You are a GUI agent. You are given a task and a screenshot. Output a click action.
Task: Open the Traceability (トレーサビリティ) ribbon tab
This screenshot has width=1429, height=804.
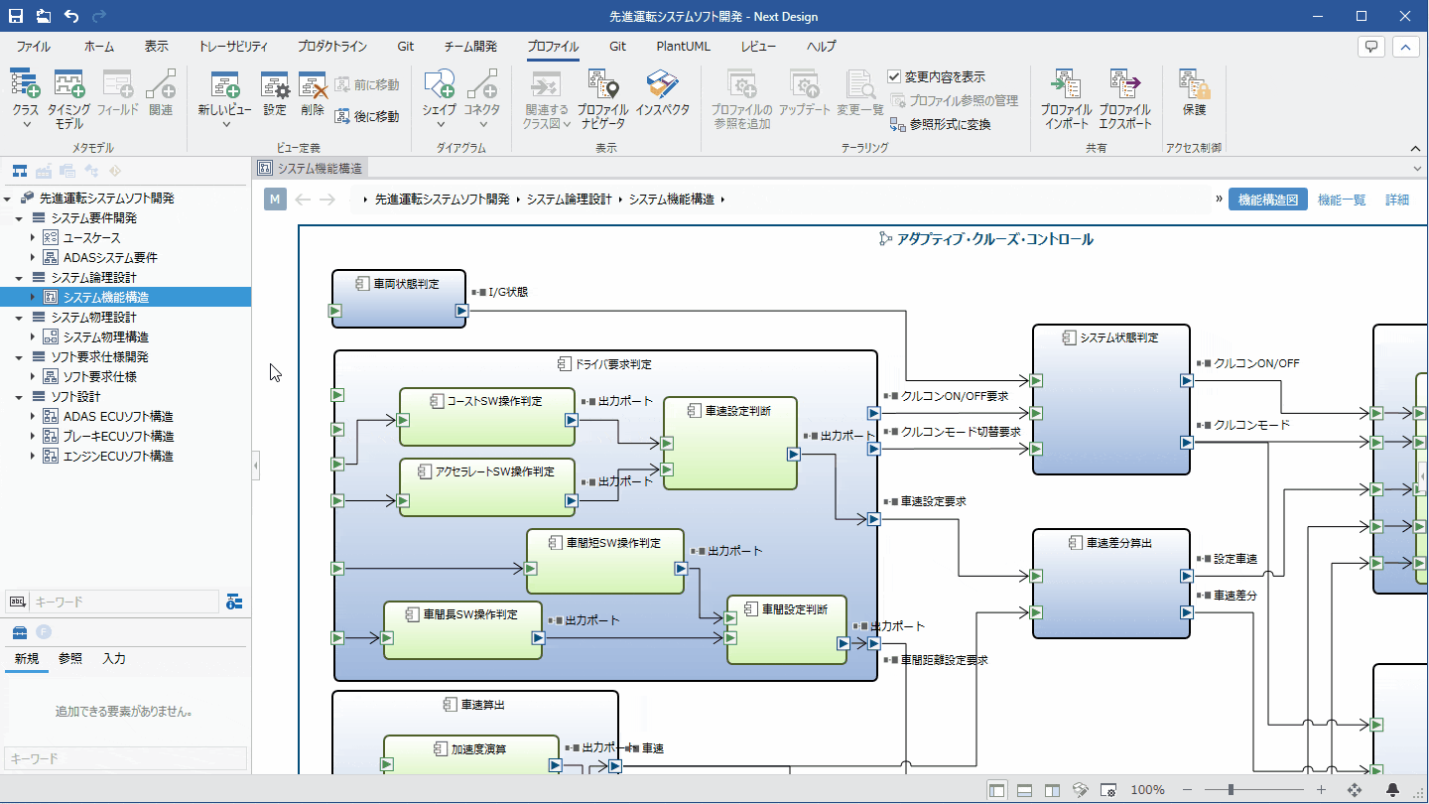pyautogui.click(x=232, y=47)
